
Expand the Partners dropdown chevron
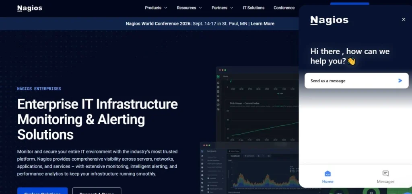(231, 8)
